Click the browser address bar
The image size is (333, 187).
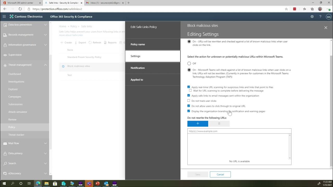click(x=156, y=9)
